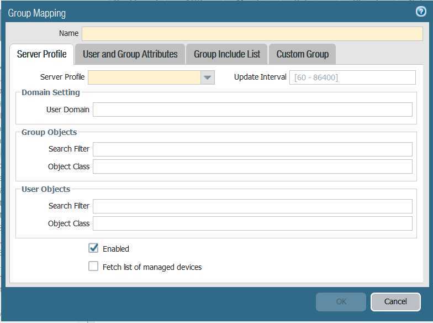Click the Domain Setting section heading
Viewport: 433px width, 323px height.
(x=51, y=92)
